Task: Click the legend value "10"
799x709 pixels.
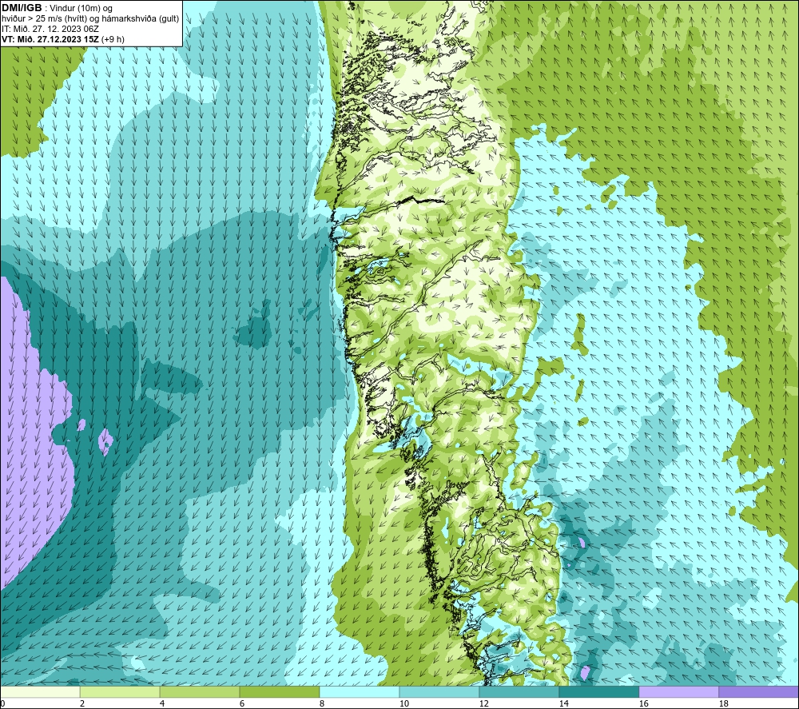Action: 403,704
